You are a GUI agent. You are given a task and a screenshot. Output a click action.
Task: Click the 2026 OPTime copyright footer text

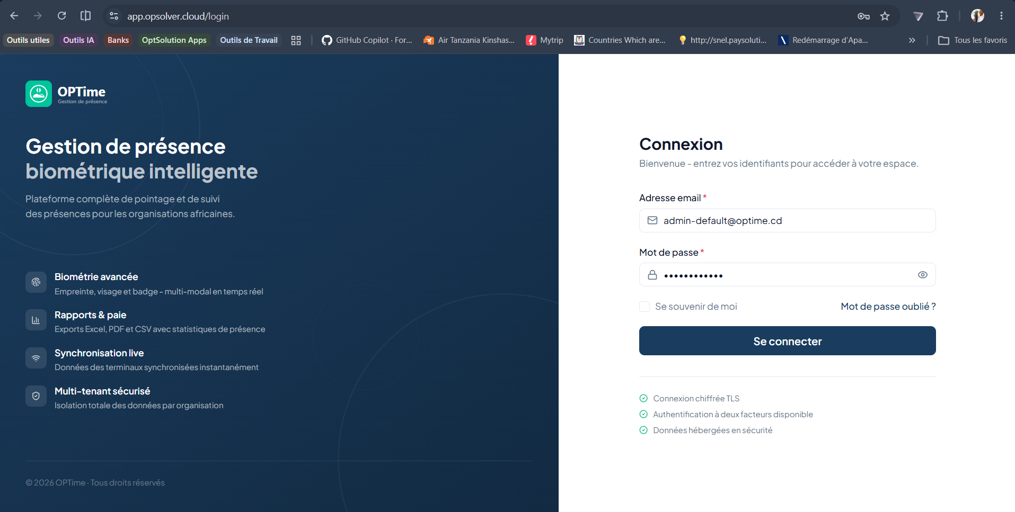95,483
